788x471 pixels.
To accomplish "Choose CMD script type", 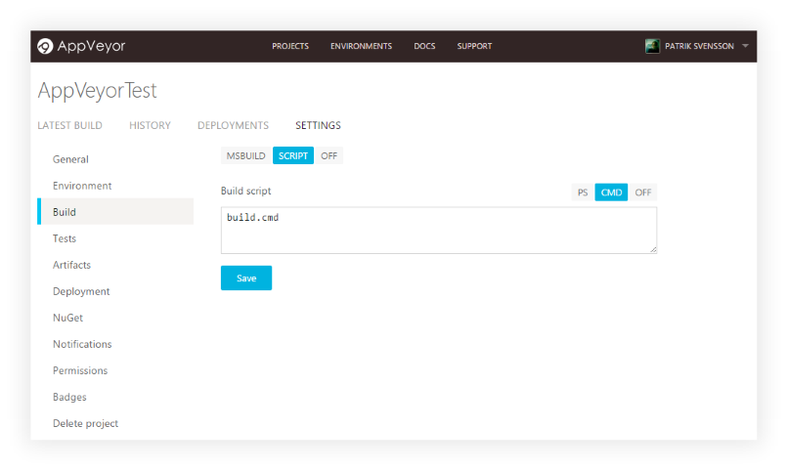I will [x=611, y=193].
